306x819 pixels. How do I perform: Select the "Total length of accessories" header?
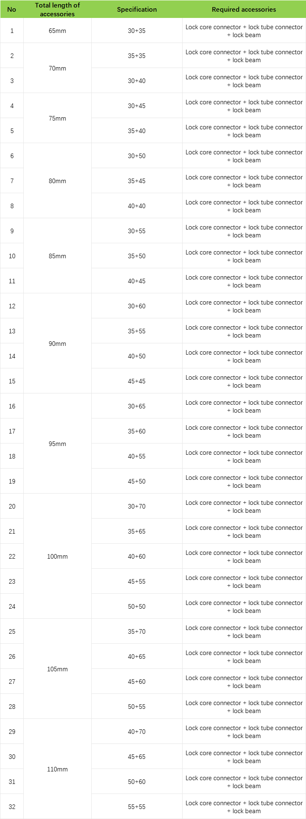tap(58, 9)
